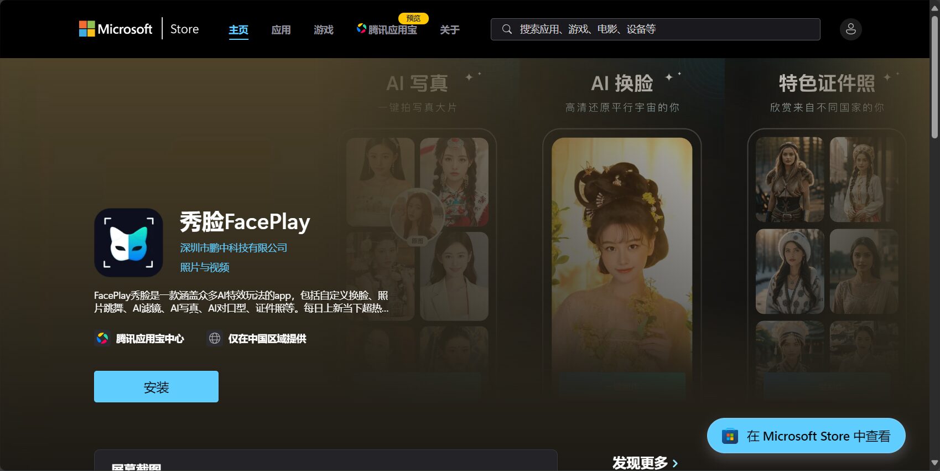940x471 pixels.
Task: Click the Store bag icon in the floating button
Action: pos(730,436)
